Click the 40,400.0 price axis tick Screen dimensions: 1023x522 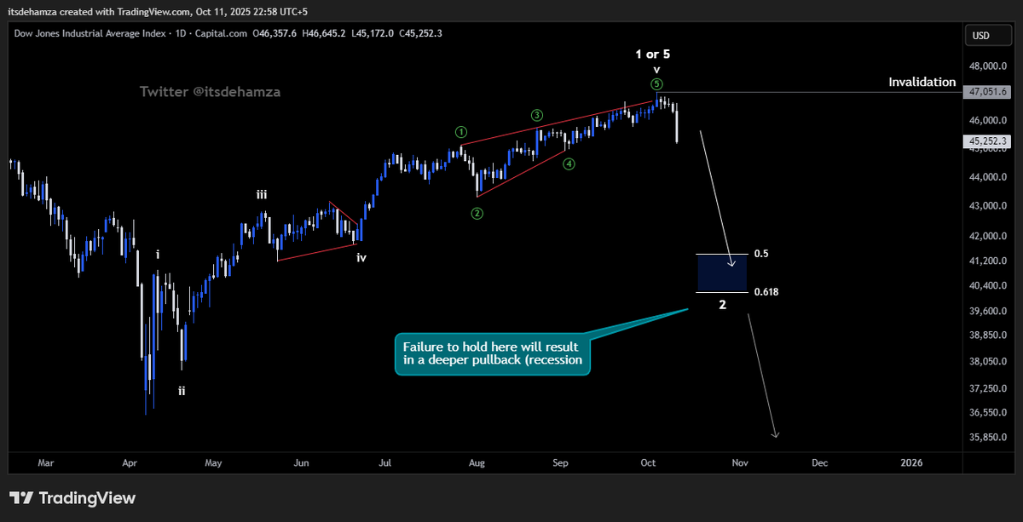(x=990, y=285)
